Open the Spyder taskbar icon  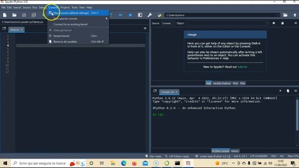[x=188, y=163]
